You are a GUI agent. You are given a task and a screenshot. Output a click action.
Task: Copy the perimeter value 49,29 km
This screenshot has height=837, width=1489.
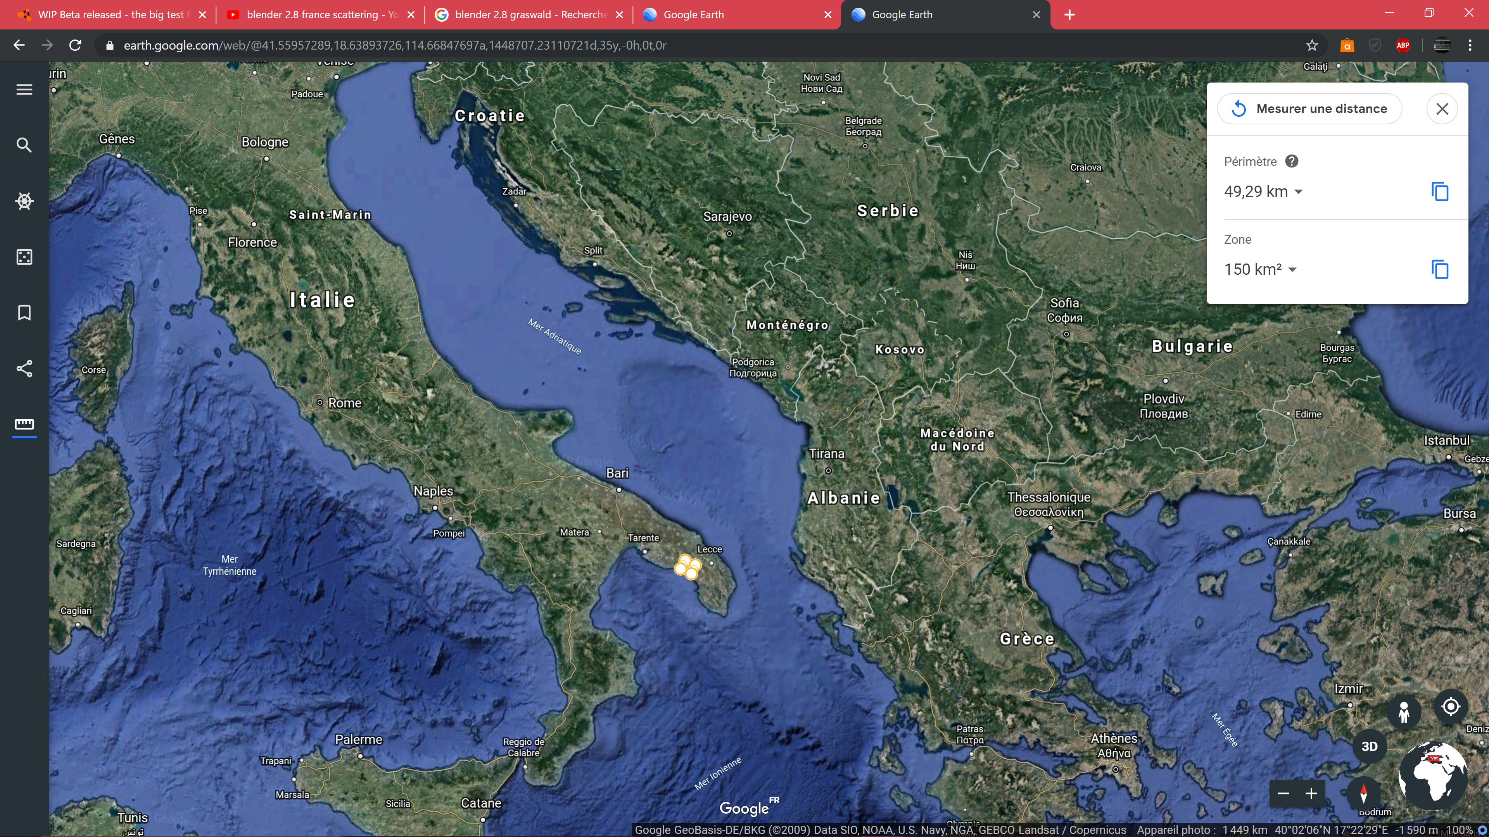click(1440, 191)
